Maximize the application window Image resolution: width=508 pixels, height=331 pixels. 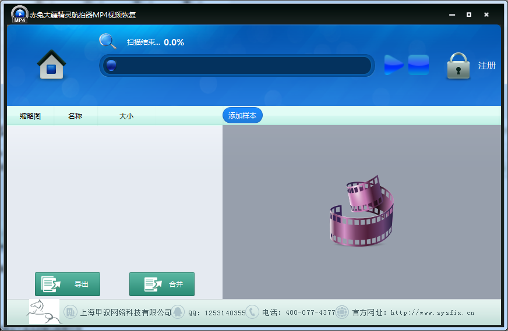point(469,15)
